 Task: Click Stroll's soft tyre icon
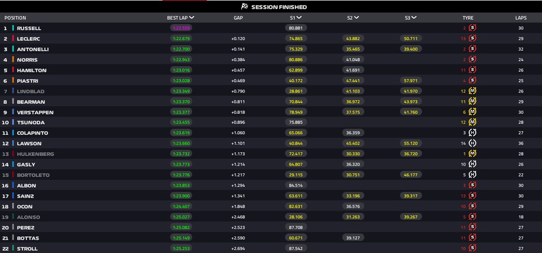(472, 249)
